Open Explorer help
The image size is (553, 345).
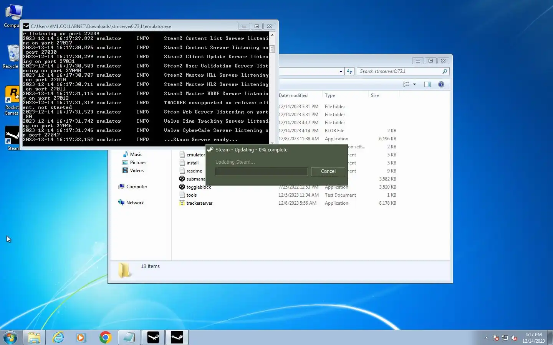tap(441, 84)
